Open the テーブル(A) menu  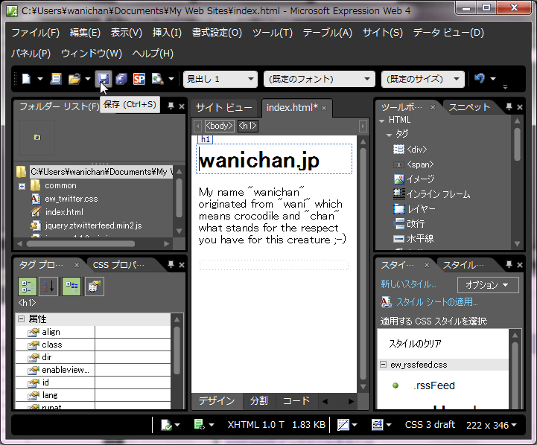pos(328,33)
